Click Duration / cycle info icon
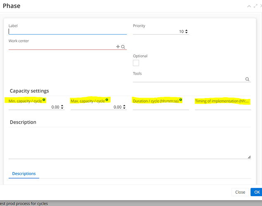 (x=181, y=100)
